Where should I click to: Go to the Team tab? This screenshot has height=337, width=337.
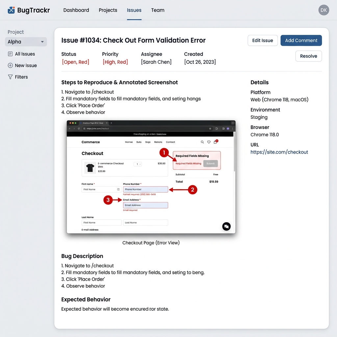(158, 10)
